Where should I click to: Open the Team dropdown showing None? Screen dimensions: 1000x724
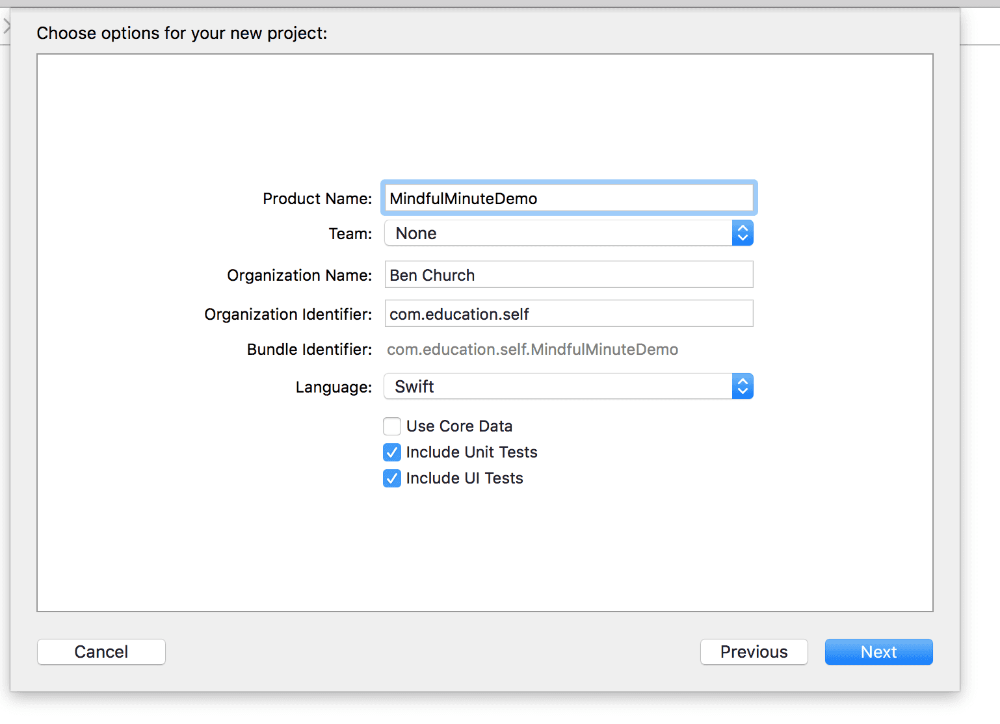click(x=558, y=233)
